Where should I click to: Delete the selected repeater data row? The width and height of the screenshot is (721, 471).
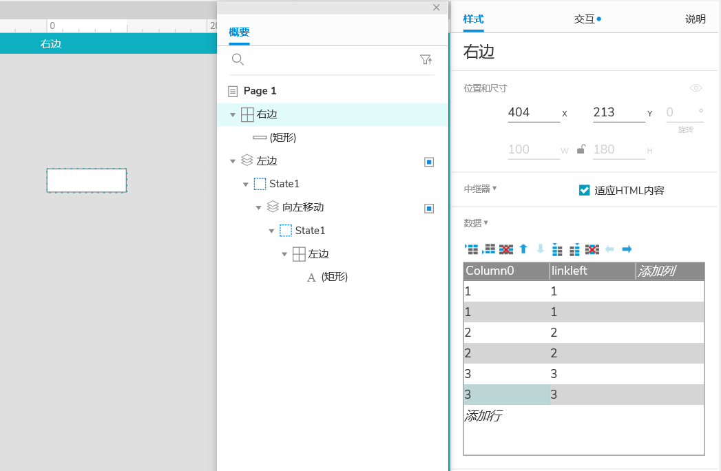pos(506,249)
